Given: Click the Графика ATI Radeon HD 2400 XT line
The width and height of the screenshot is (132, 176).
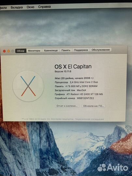Looking at the screenshot, I should coord(79,94).
